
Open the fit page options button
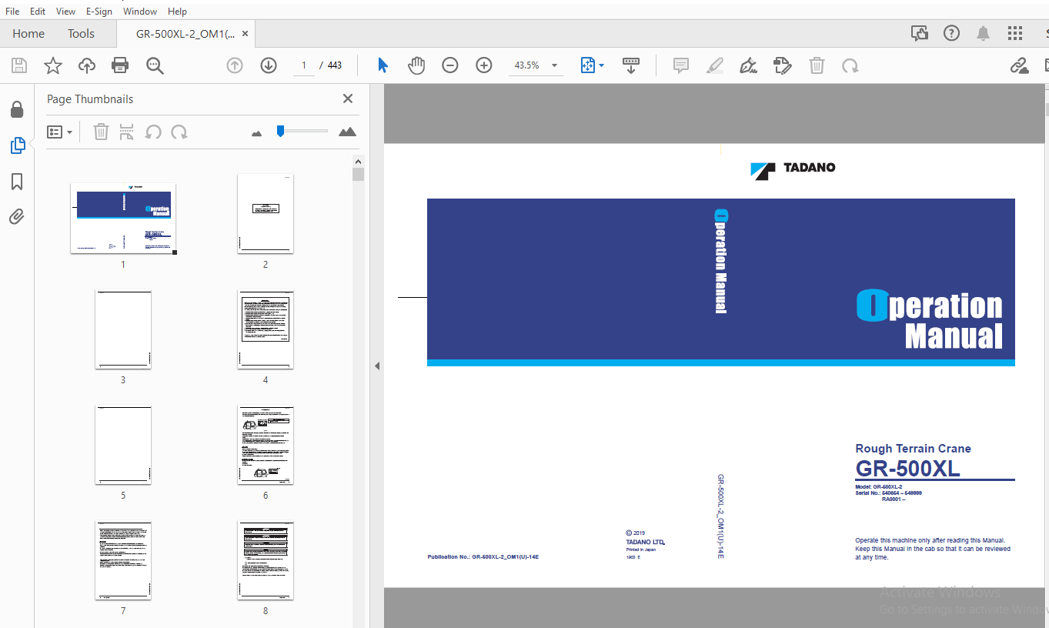click(592, 65)
